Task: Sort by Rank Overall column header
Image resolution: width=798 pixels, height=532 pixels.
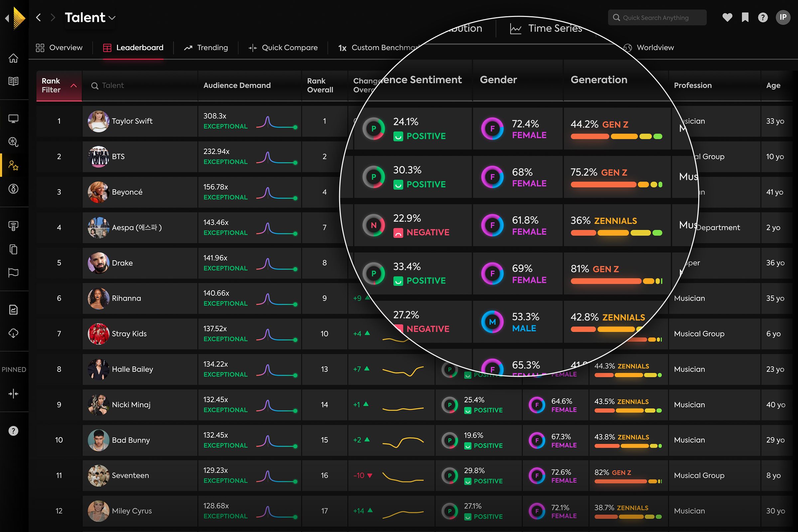Action: pyautogui.click(x=320, y=85)
